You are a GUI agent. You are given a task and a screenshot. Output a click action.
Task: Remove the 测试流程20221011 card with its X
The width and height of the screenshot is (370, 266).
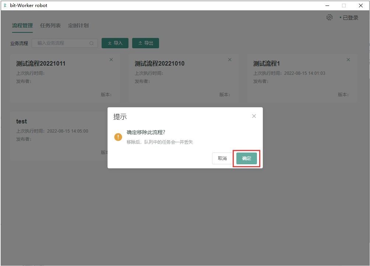pyautogui.click(x=111, y=60)
